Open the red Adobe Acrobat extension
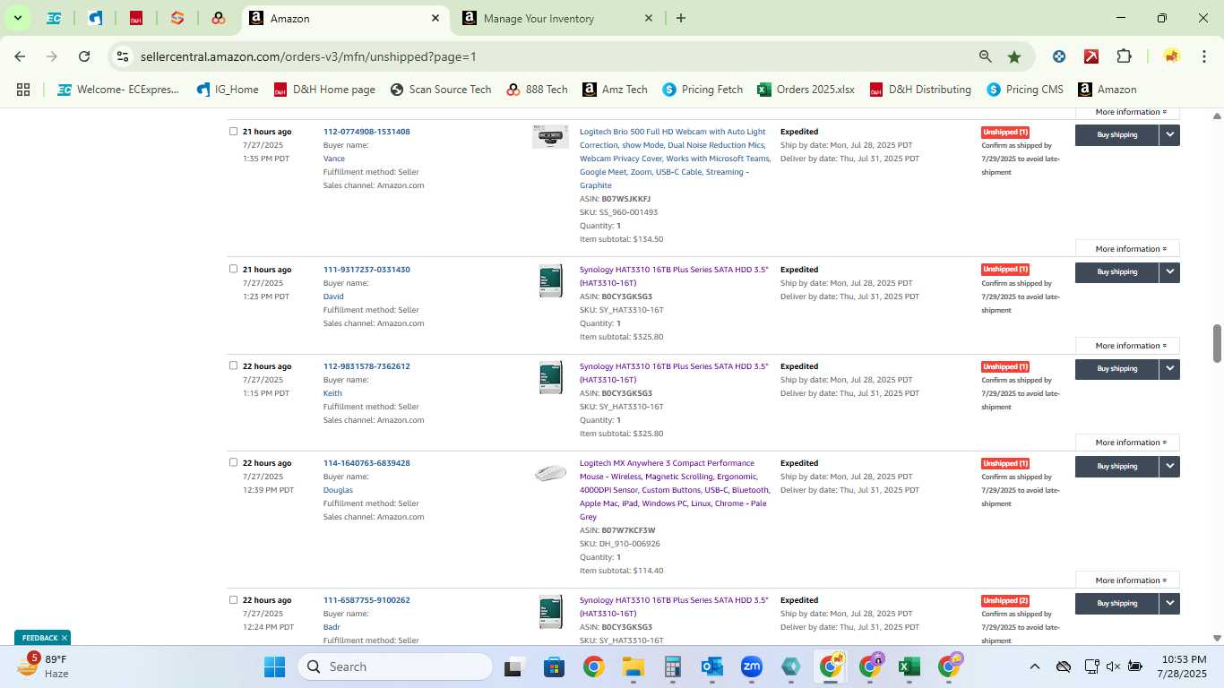 coord(1091,56)
